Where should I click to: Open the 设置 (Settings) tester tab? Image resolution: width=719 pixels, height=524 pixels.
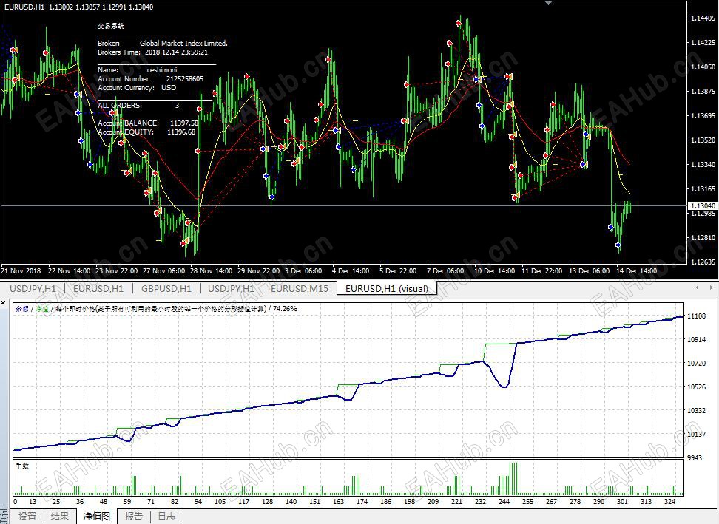click(x=27, y=516)
